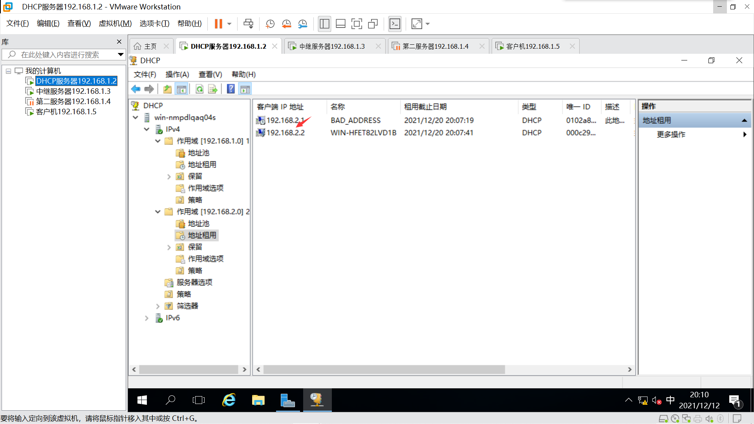Click the DHCP console back arrow

136,89
